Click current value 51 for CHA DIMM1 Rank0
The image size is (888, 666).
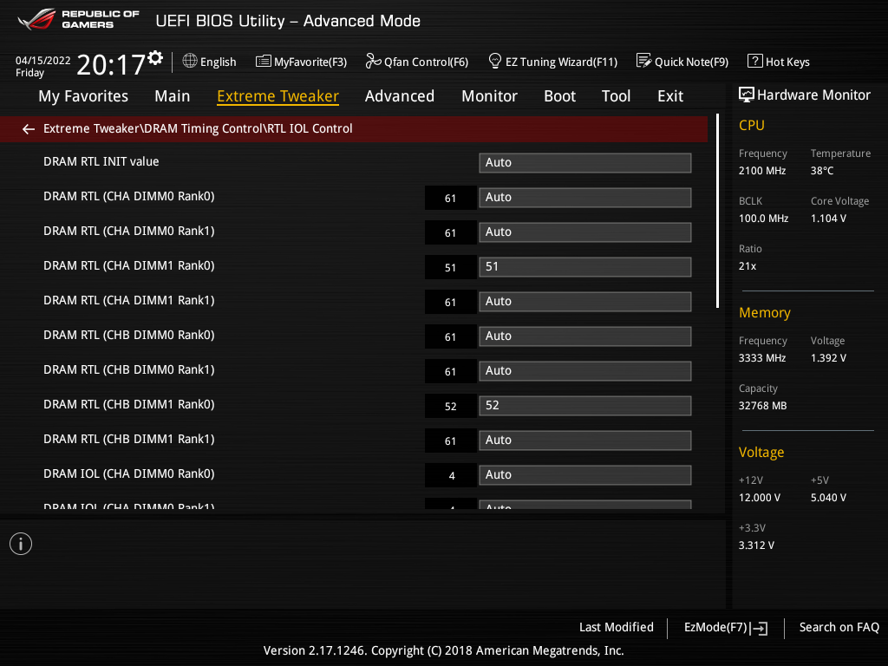coord(450,267)
